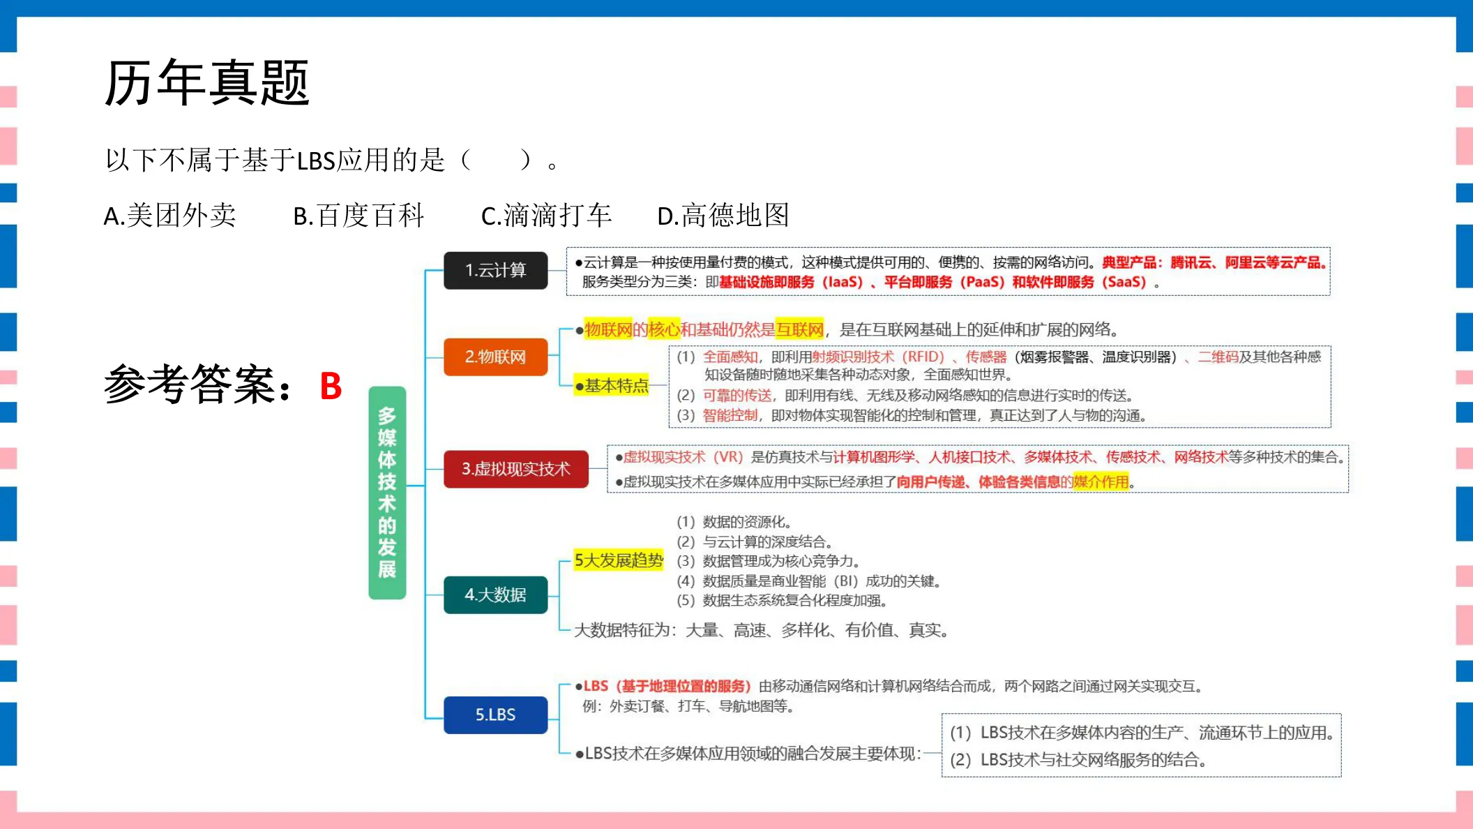Click the line (2) 可靠的传送
Image resolution: width=1473 pixels, height=829 pixels.
905,396
